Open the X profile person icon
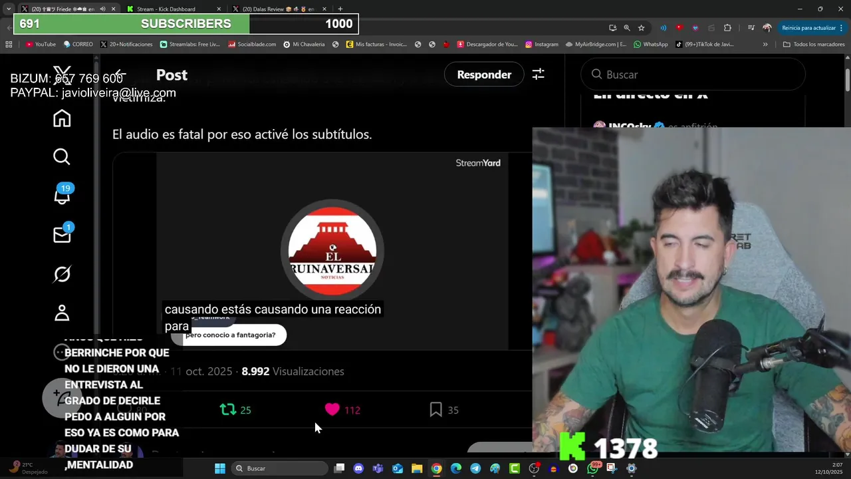851x479 pixels. (62, 313)
